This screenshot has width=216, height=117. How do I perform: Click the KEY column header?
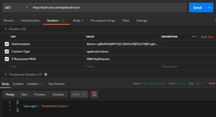coord(13,37)
